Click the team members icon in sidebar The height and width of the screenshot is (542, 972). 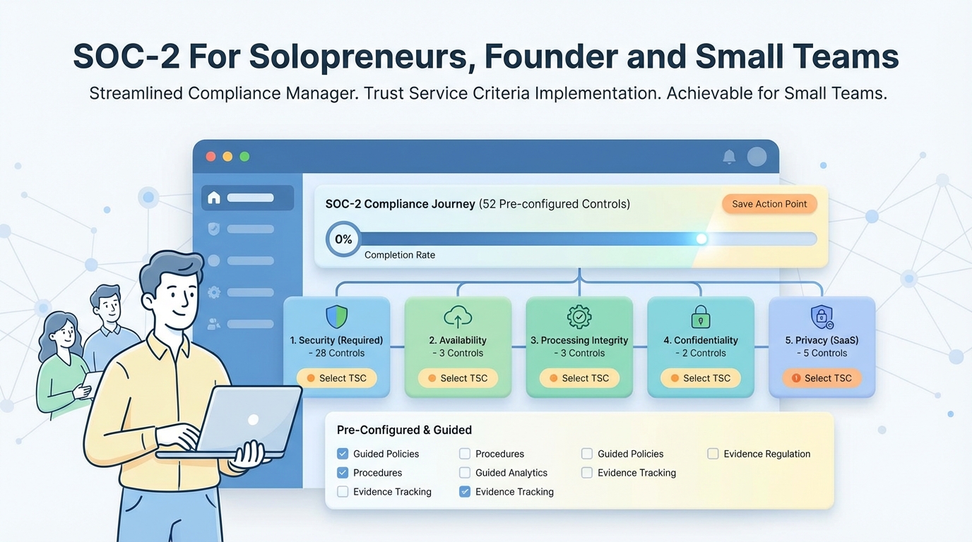[x=214, y=324]
